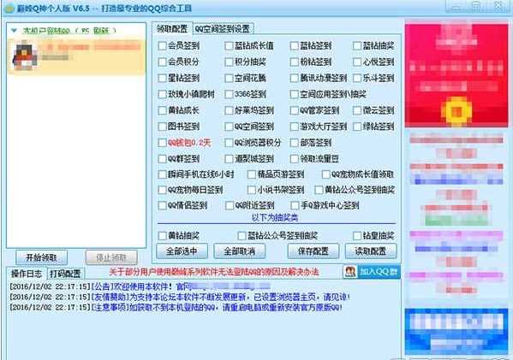
Task: Open the red login-issue notice link
Action: point(214,272)
